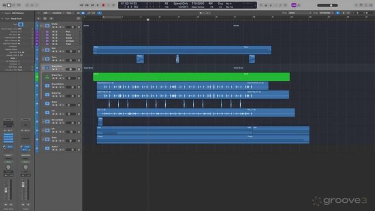The image size is (375, 211).
Task: Click the playhead marker in the ruler
Action: (148, 20)
